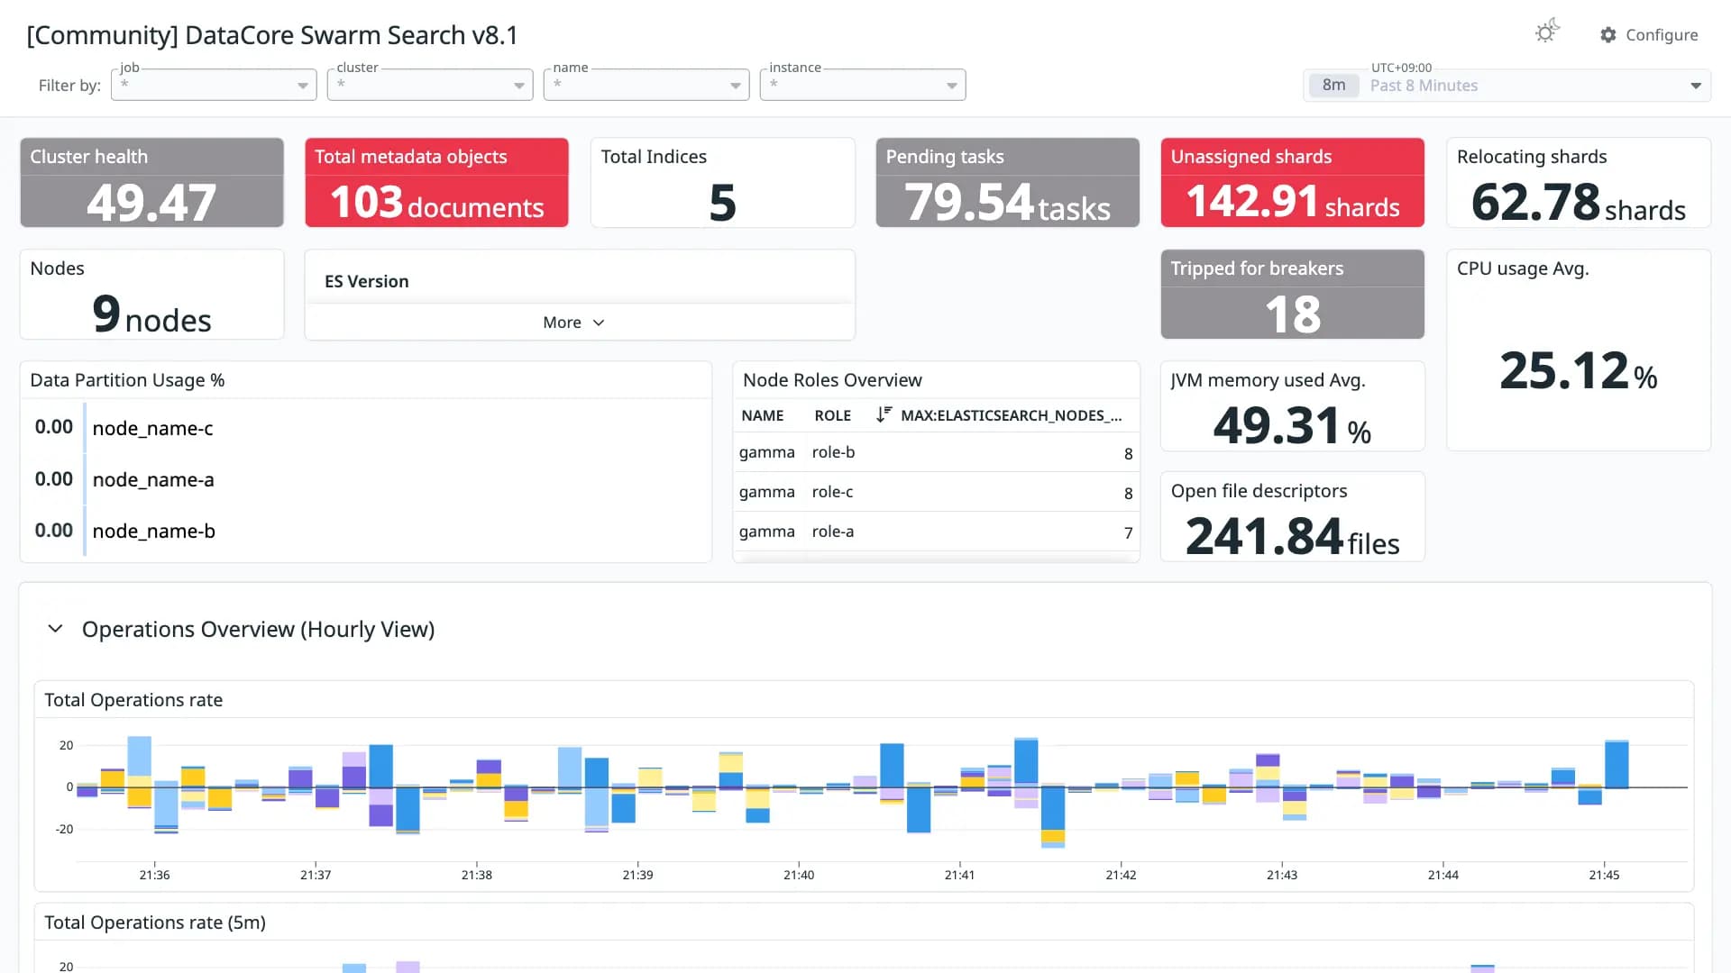Click the MAX:ELASTICSEARCH_NODES column header
This screenshot has height=973, width=1731.
tap(1012, 415)
